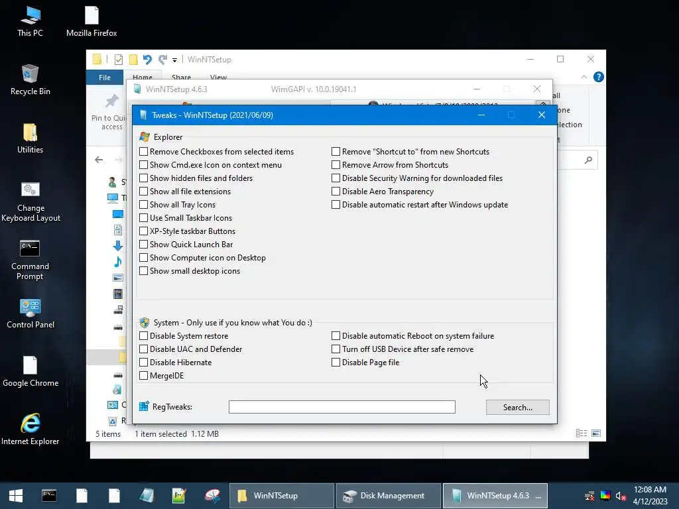This screenshot has width=679, height=509.
Task: Enable Show hidden files and folders
Action: coord(143,178)
